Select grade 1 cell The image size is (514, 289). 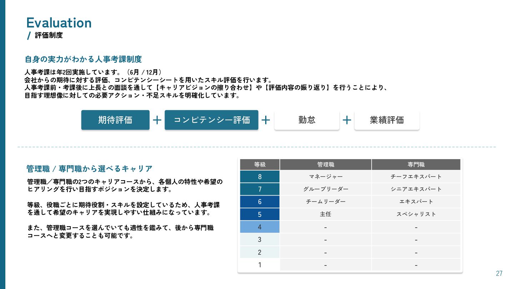(260, 265)
